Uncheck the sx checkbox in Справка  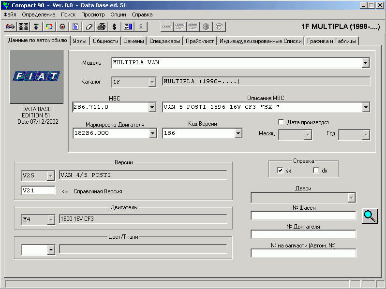(280, 170)
